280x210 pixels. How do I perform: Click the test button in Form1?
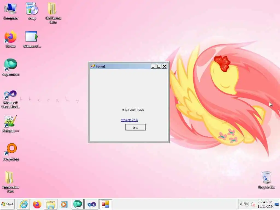(136, 127)
